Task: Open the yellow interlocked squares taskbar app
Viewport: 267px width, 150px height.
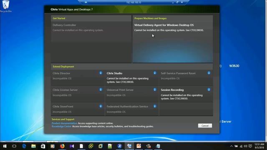Action: 91,146
